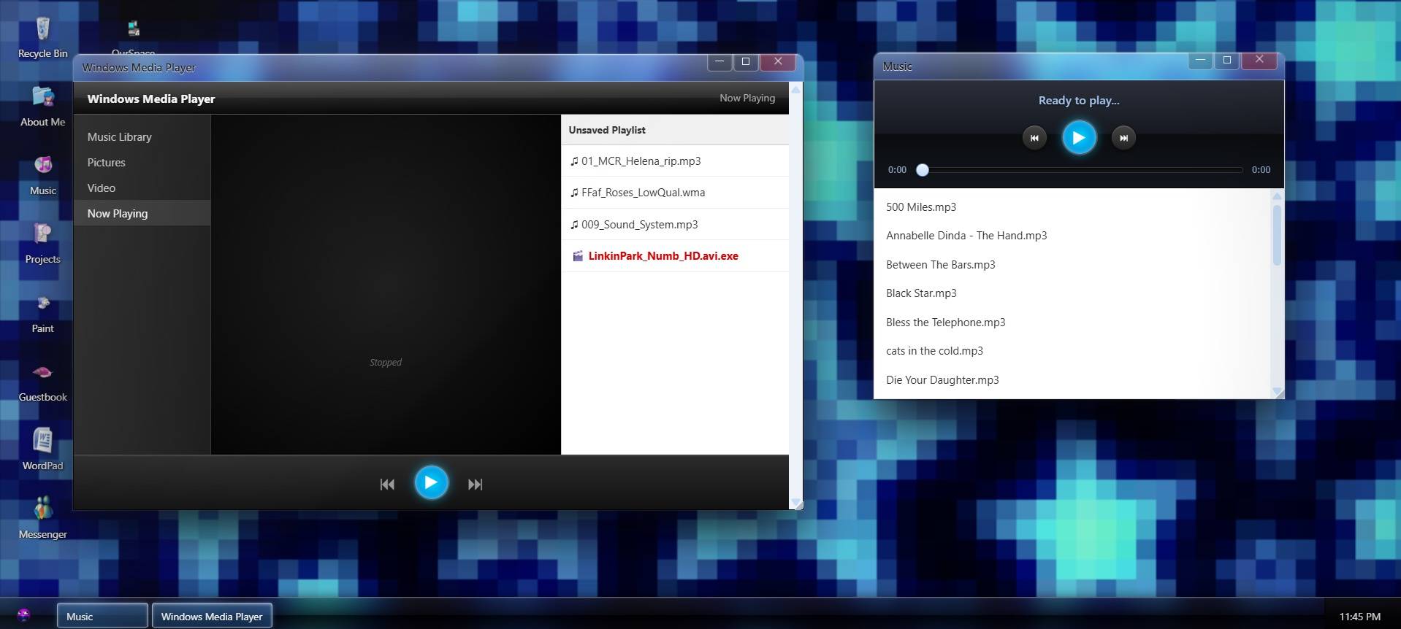Switch to Music on the taskbar
The image size is (1401, 629).
(102, 617)
